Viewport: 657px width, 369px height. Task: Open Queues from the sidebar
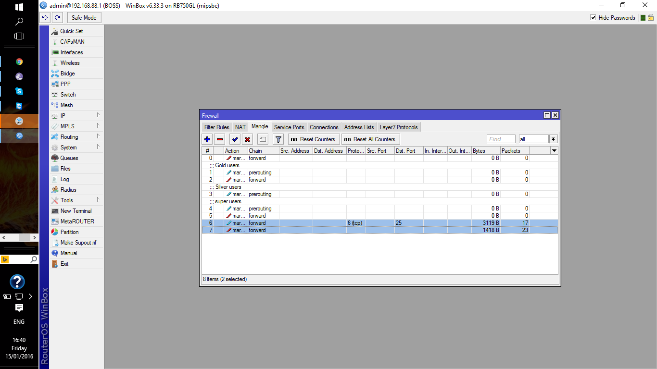tap(76, 158)
